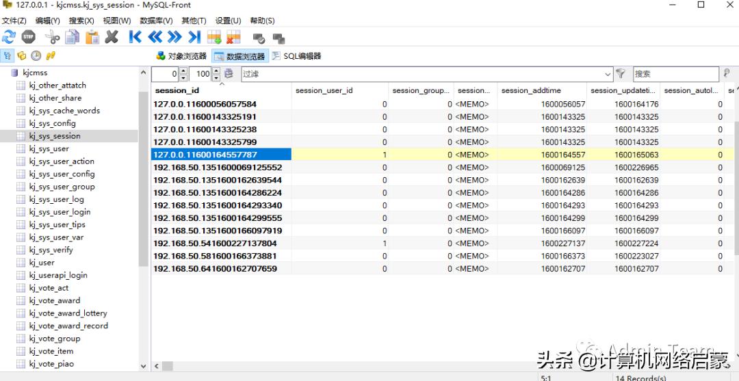Click the scissors cut icon

(x=53, y=37)
